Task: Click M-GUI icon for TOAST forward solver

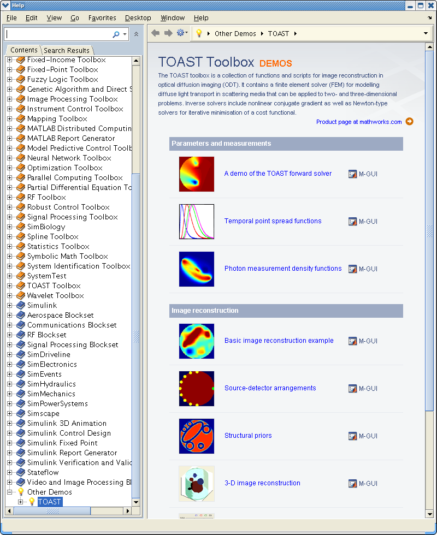Action: coord(352,174)
